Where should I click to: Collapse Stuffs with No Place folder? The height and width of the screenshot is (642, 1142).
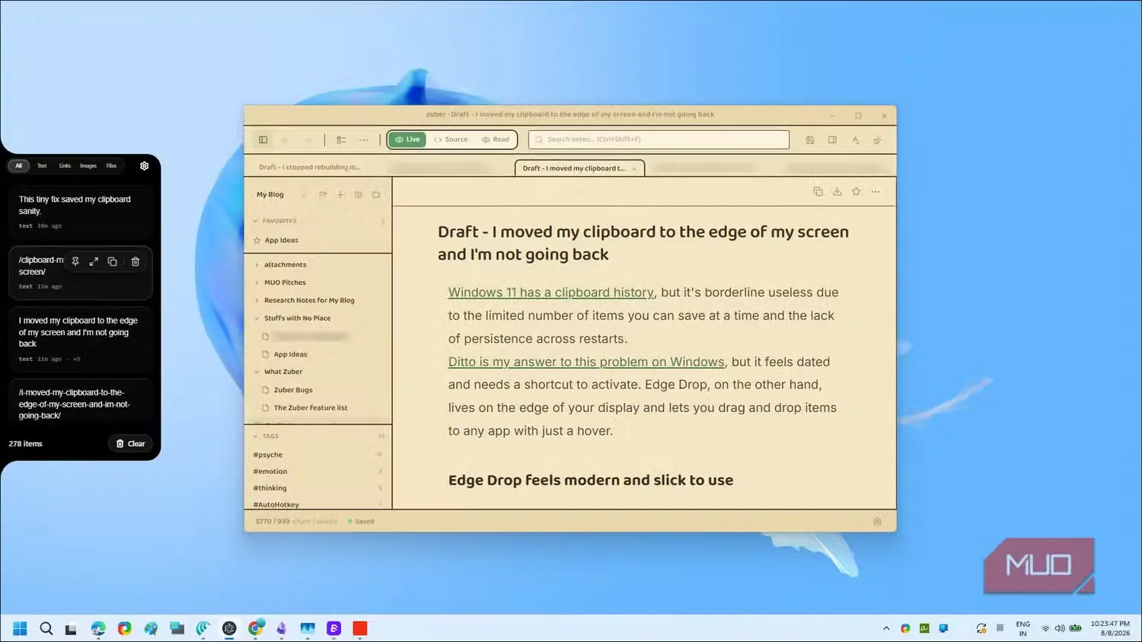[x=257, y=318]
